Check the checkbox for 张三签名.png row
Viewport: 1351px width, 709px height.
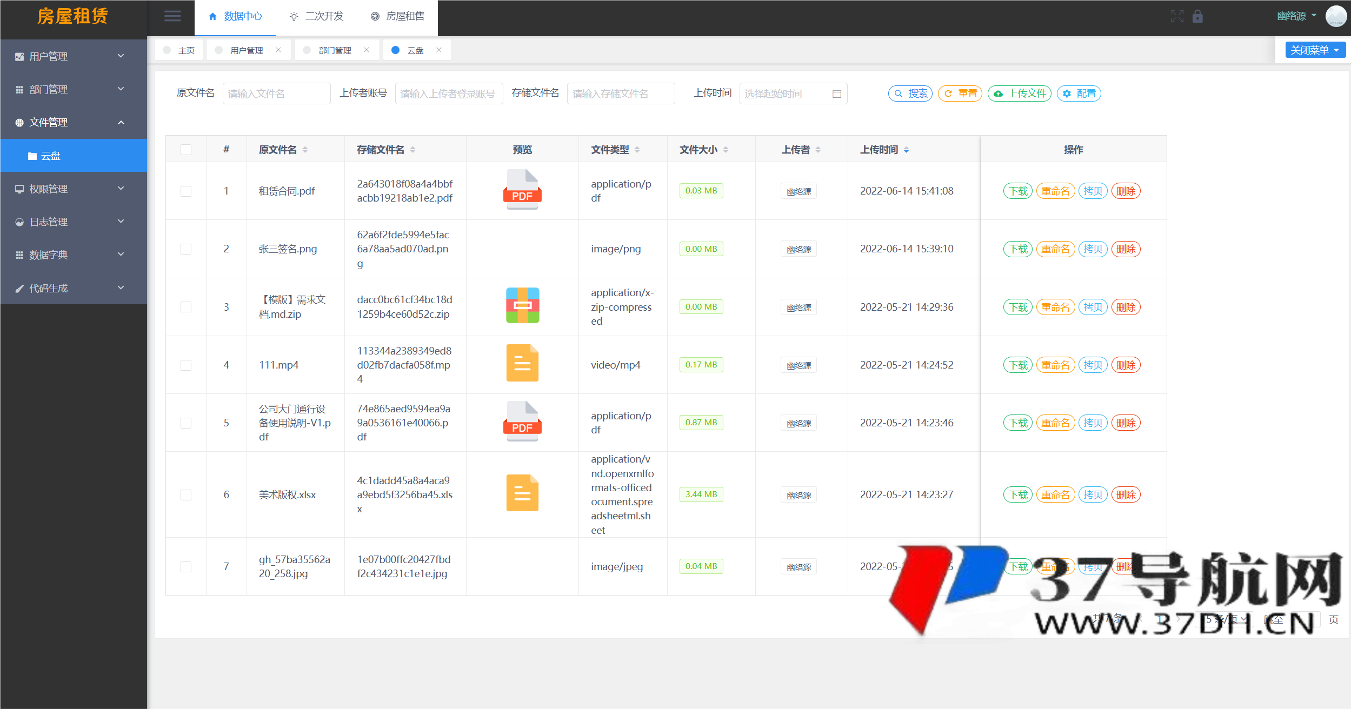(x=186, y=249)
